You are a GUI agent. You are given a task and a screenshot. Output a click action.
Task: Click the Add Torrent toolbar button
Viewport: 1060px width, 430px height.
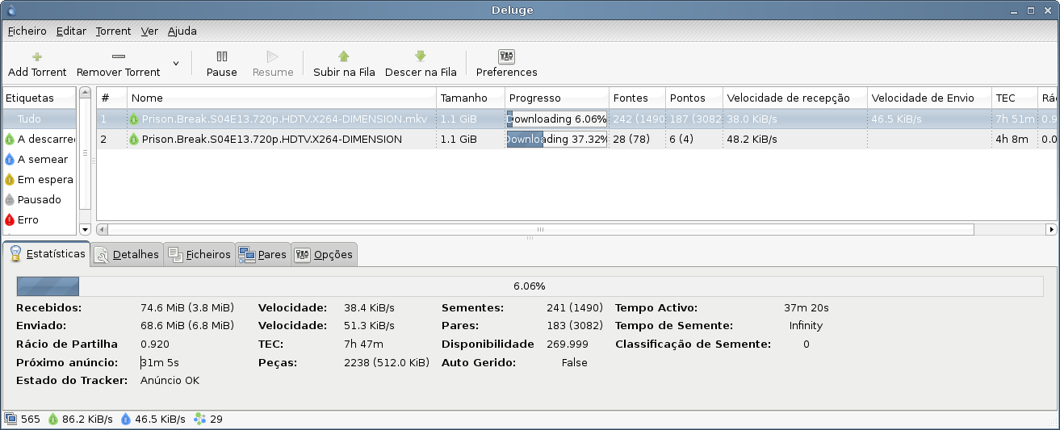click(37, 65)
